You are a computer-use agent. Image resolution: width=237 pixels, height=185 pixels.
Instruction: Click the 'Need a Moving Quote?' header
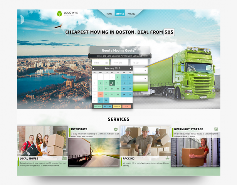tap(119, 50)
